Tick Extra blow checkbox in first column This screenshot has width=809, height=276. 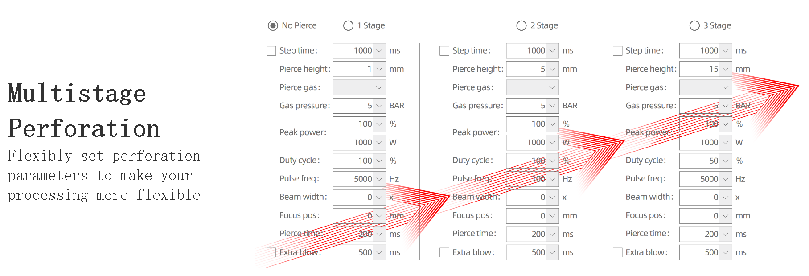pos(271,252)
